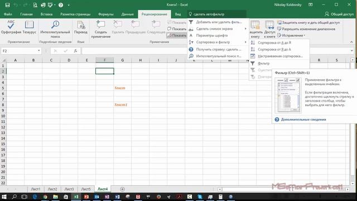Image resolution: width=357 pixels, height=201 pixels.
Task: Open the Customize Quick Access Toolbar arrow
Action: click(69, 5)
